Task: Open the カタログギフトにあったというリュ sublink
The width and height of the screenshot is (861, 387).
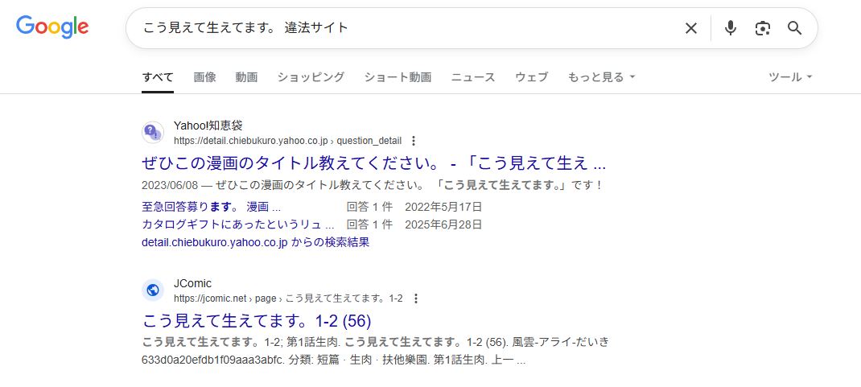Action: click(237, 224)
